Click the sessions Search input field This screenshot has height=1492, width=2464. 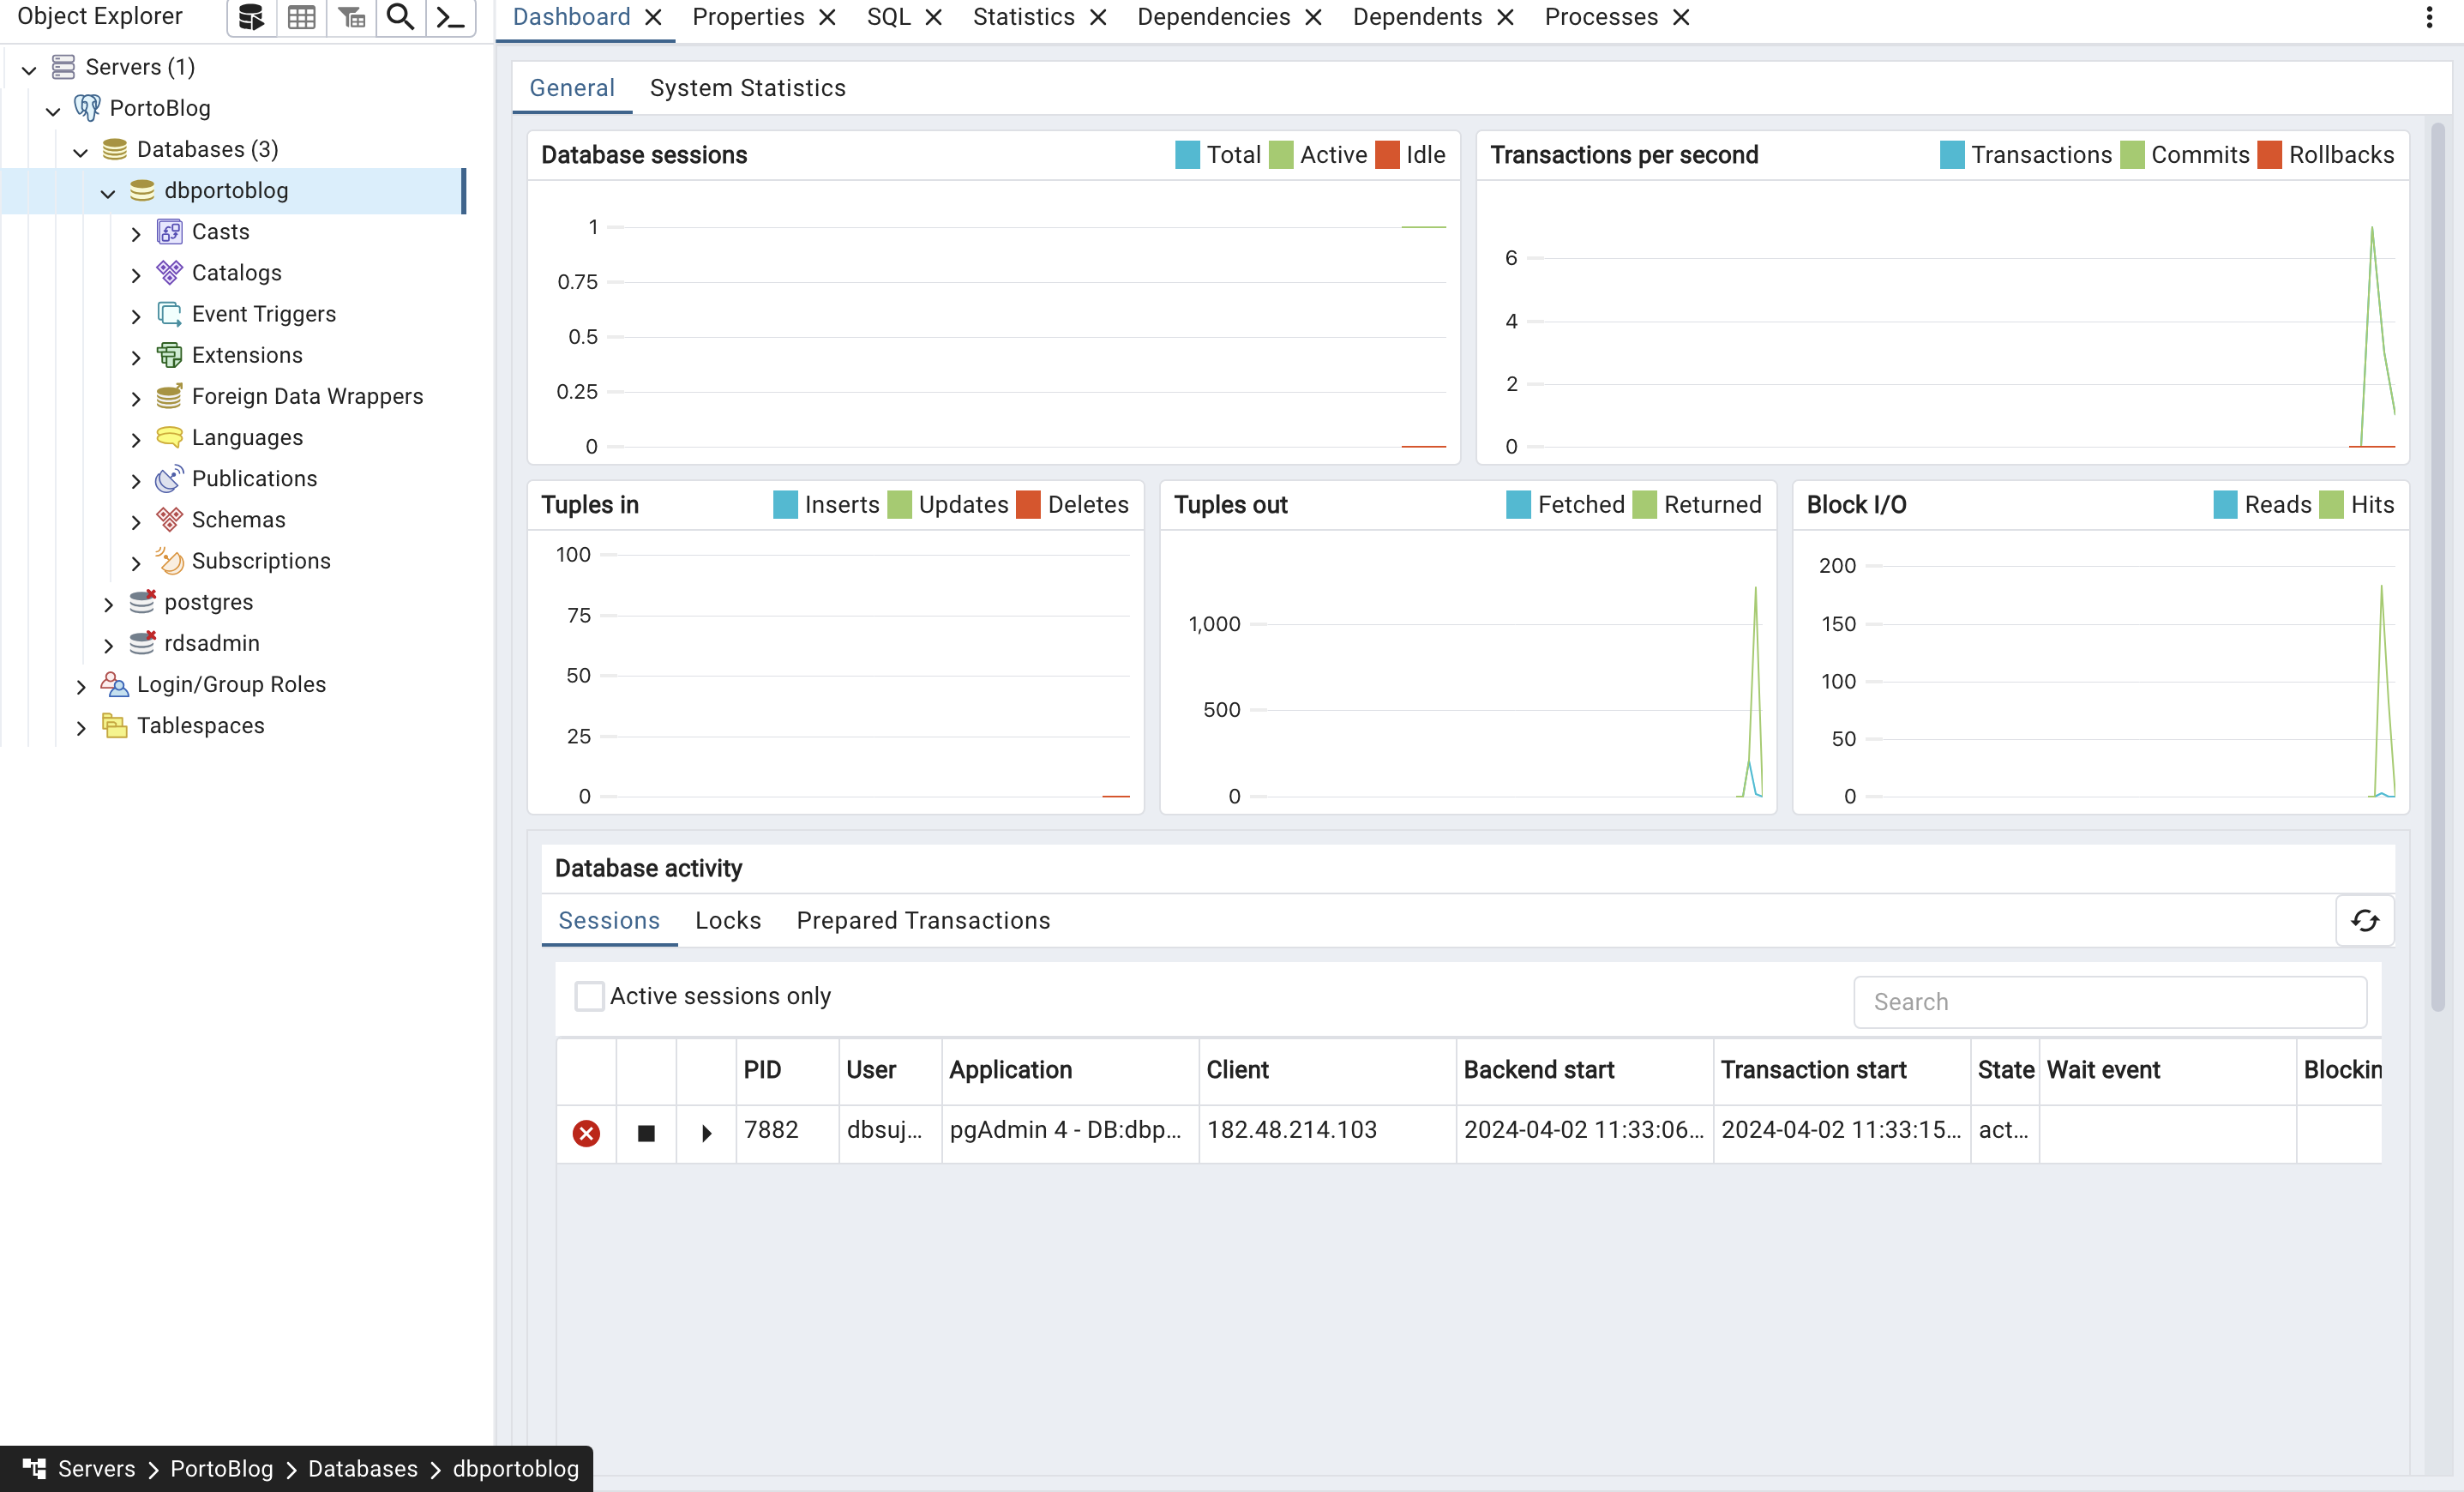tap(2110, 1002)
